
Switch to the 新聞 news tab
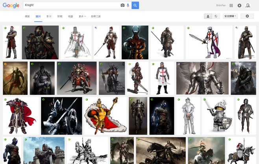point(59,17)
